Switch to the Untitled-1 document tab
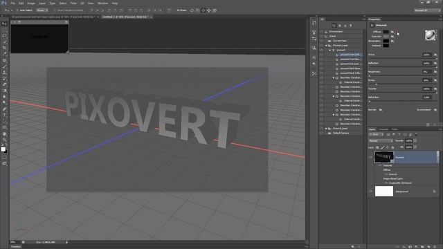This screenshot has height=249, width=443. pos(126,17)
